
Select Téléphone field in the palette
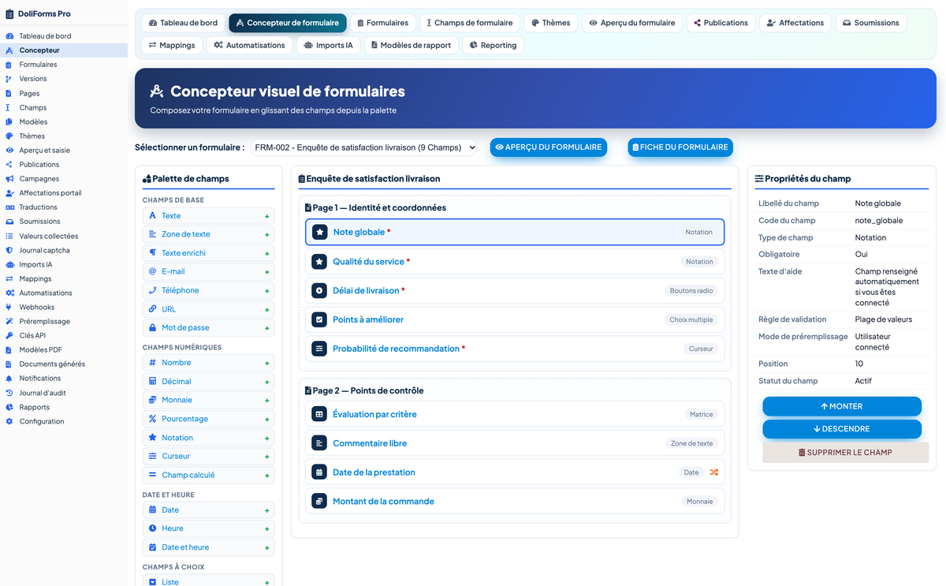[x=209, y=290]
